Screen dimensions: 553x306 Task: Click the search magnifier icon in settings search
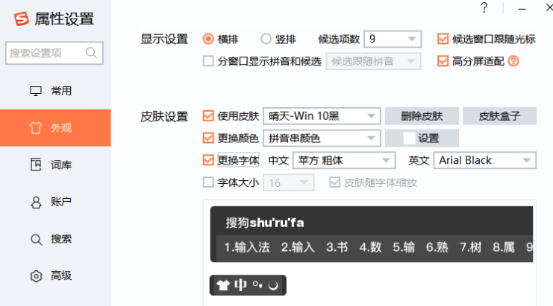click(92, 53)
